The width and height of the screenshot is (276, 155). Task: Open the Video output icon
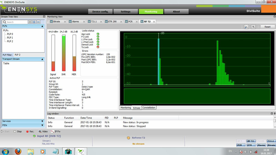click(x=43, y=132)
